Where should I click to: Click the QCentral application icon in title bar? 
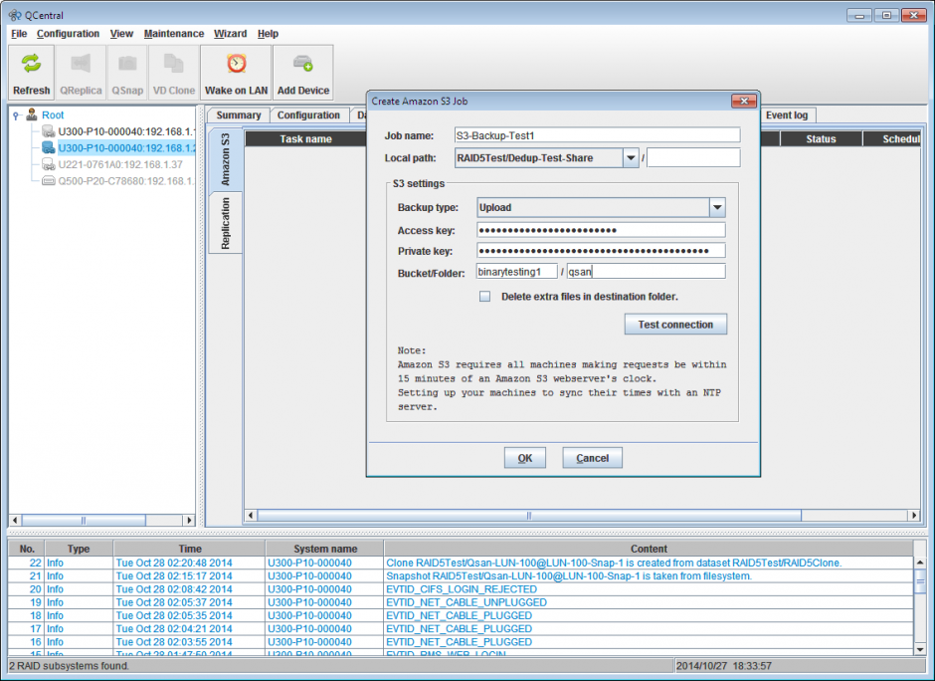15,15
